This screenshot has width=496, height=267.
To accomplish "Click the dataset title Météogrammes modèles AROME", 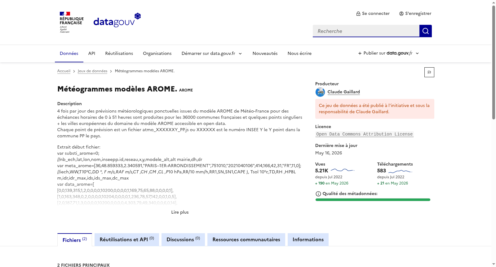I will pos(117,89).
